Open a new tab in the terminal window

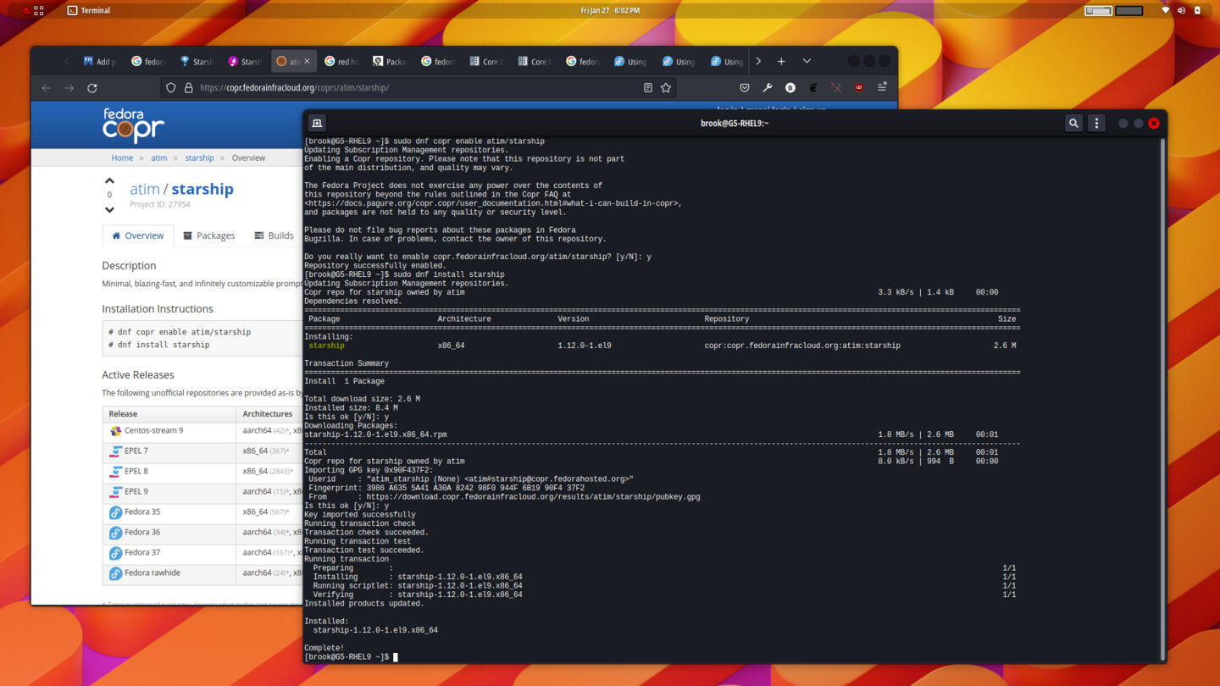click(317, 123)
